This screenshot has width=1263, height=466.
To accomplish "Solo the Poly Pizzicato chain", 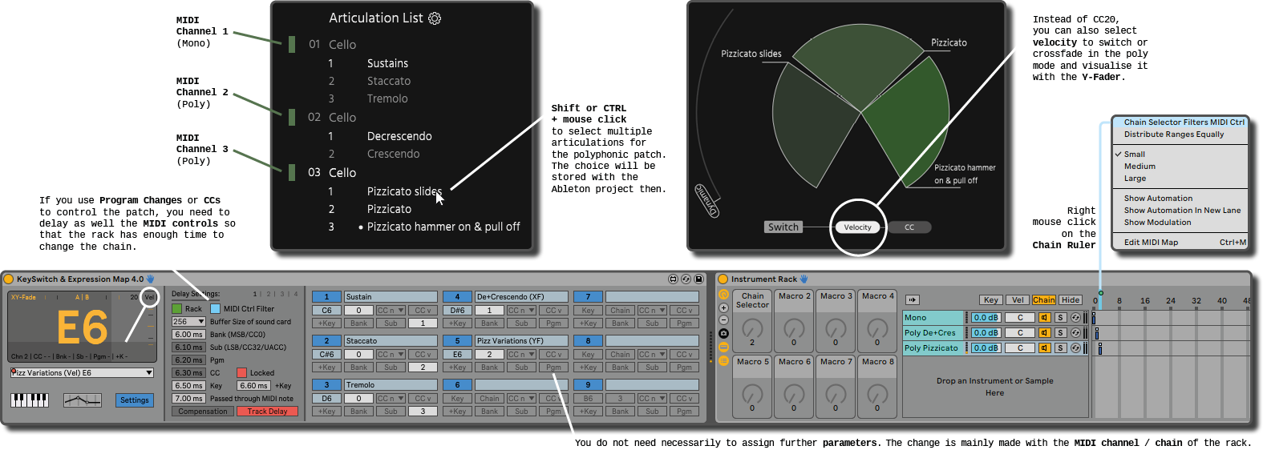I will click(1060, 348).
